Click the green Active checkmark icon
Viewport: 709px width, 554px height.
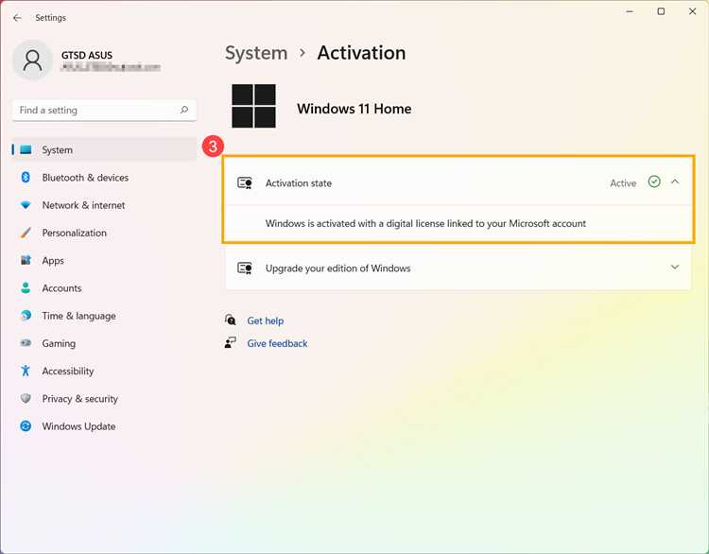point(654,182)
